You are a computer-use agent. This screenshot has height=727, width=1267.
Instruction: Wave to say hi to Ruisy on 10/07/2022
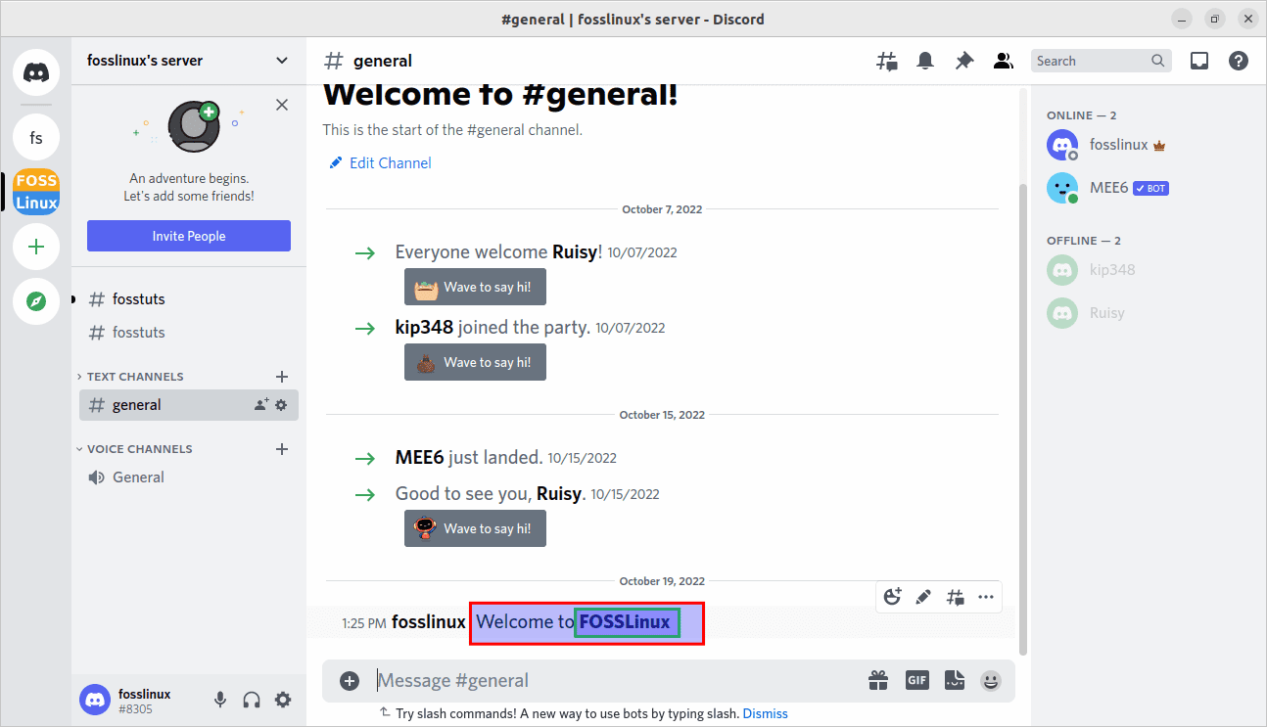pyautogui.click(x=475, y=287)
